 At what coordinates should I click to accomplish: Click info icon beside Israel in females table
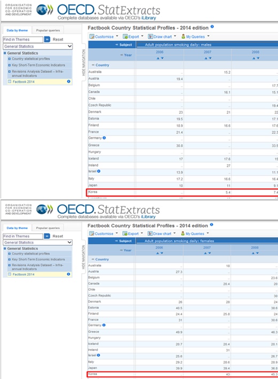[x=98, y=355]
